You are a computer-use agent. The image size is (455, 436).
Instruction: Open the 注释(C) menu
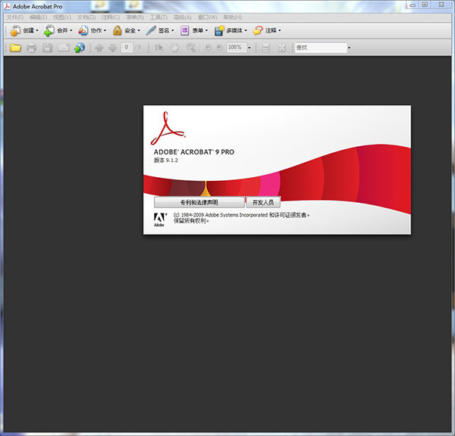111,17
